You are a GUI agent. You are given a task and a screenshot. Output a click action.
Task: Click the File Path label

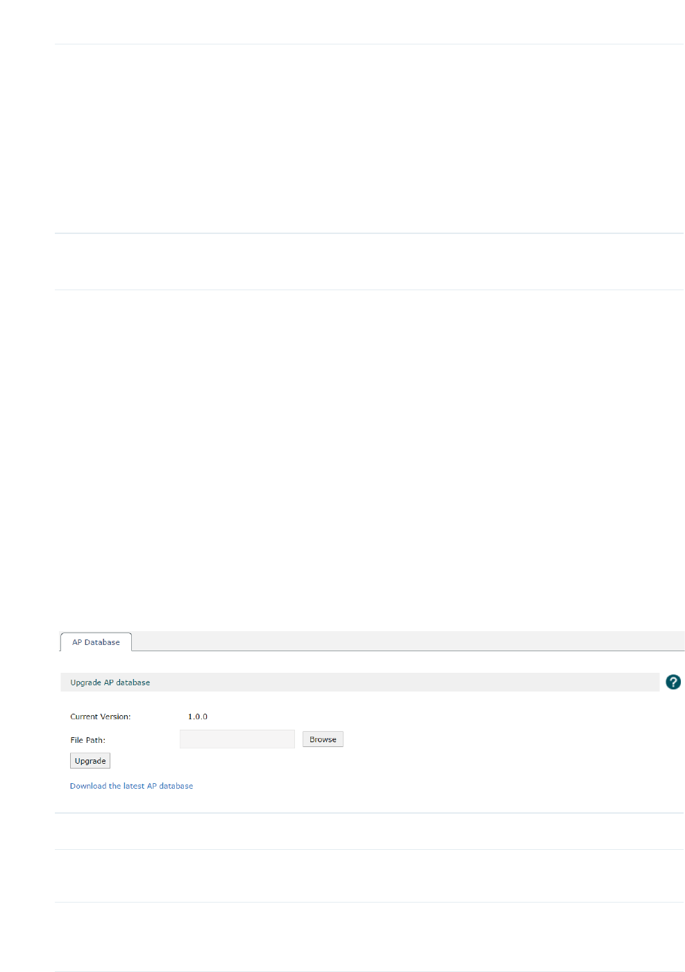(x=87, y=740)
